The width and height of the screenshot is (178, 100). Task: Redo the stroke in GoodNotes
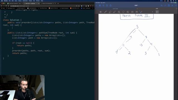[165, 6]
